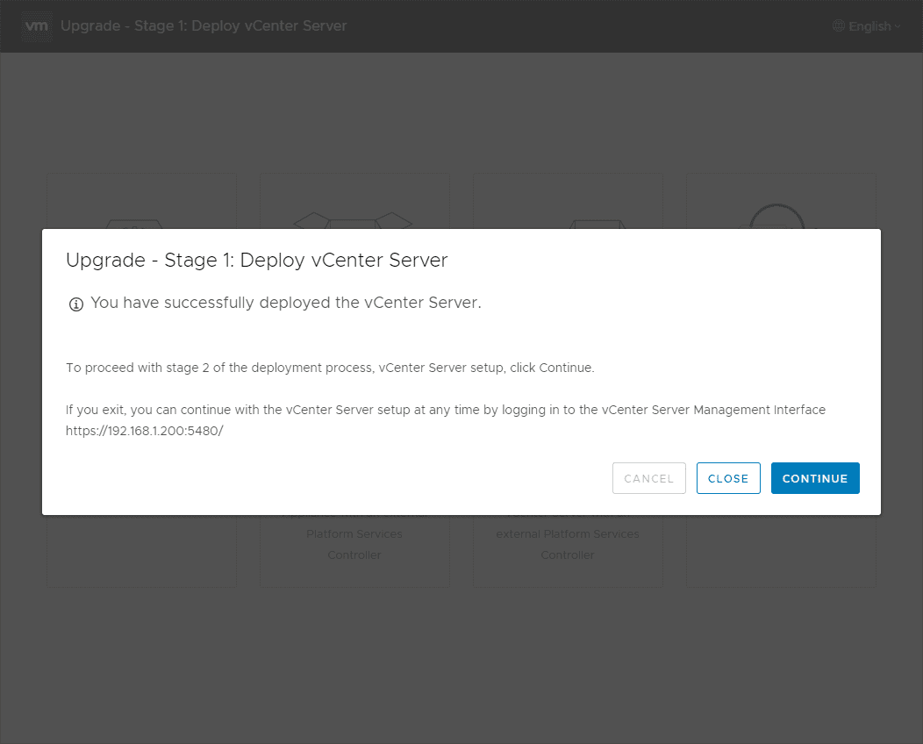The height and width of the screenshot is (744, 923).
Task: Click 'You have successfully deployed' message text
Action: 285,303
